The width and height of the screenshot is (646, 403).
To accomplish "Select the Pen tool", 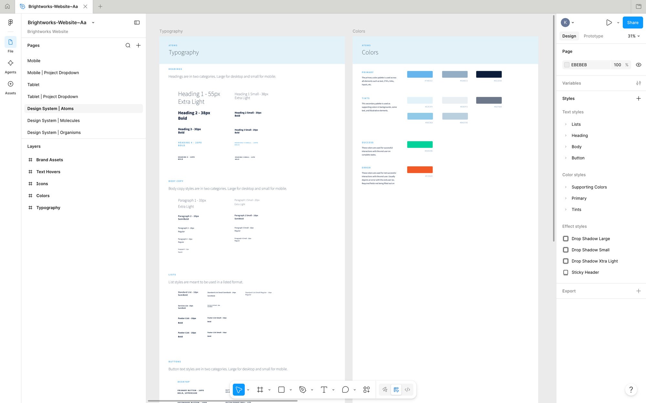I will tap(303, 390).
